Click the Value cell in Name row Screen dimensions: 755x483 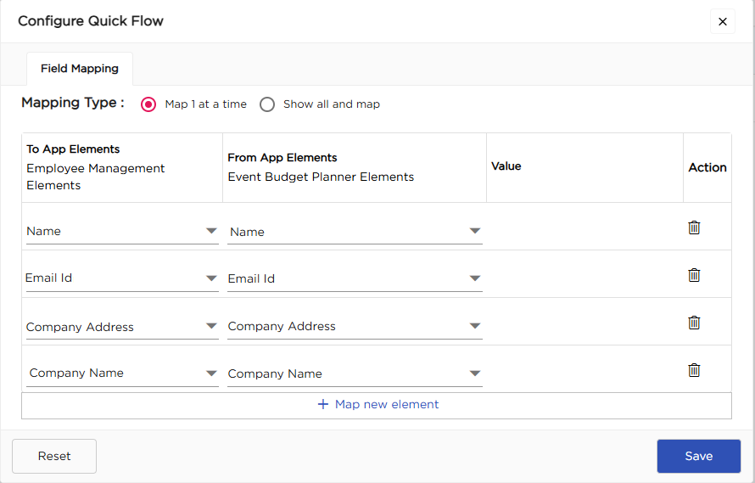click(x=584, y=227)
